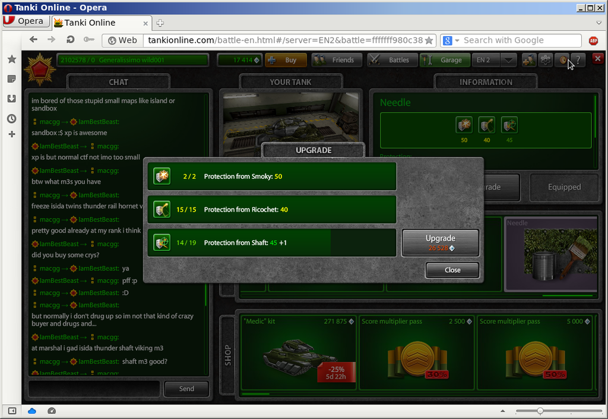Adjust the page zoom slider
Screen dimensions: 608x419
(x=540, y=411)
